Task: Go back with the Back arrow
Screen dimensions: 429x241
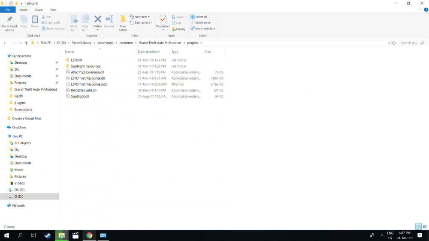Action: pos(5,43)
